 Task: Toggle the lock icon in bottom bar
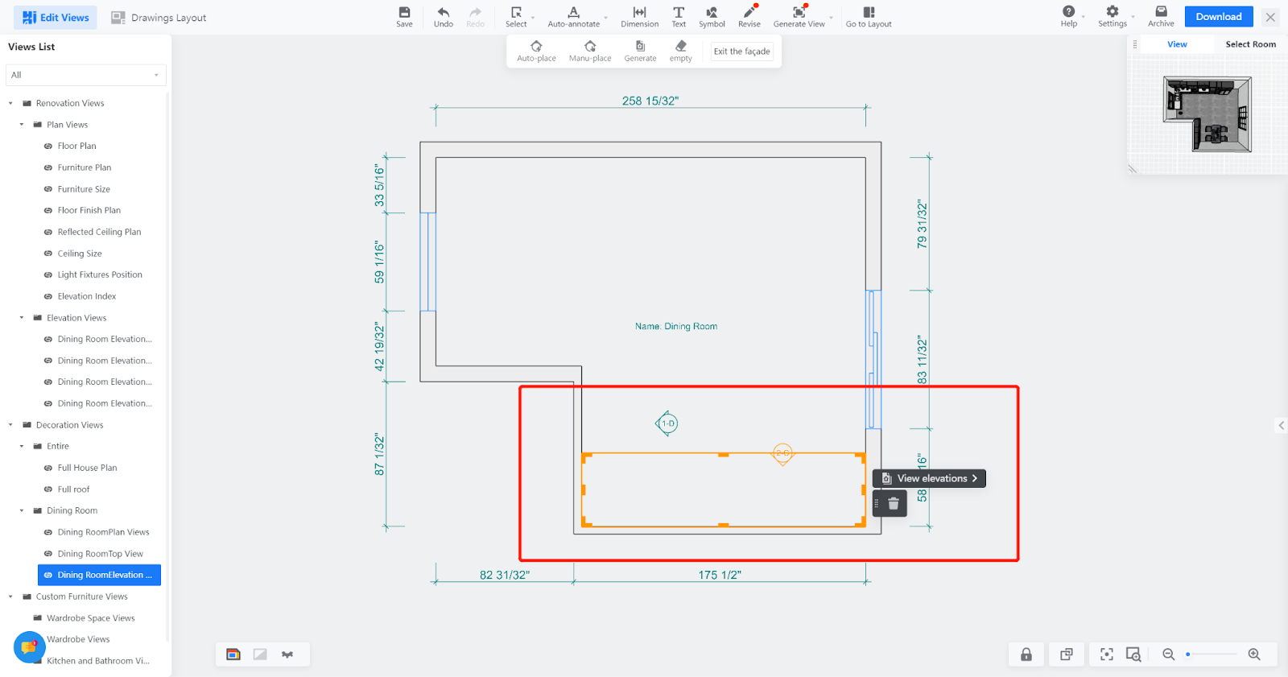tap(1026, 654)
